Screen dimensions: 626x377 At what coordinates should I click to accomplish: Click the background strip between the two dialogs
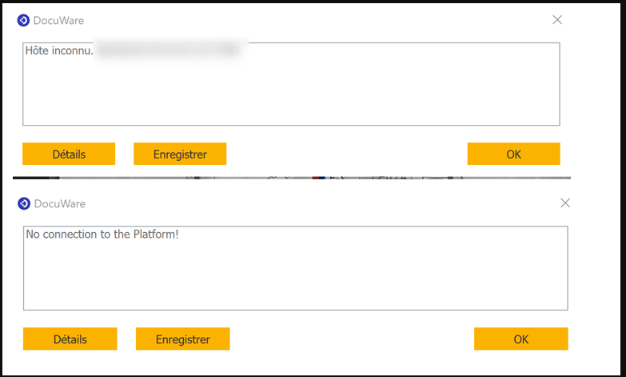(x=120, y=178)
